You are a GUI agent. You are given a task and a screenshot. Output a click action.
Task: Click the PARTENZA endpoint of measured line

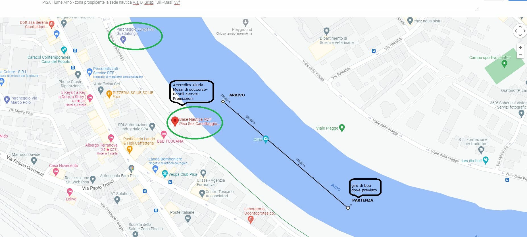[x=348, y=208]
